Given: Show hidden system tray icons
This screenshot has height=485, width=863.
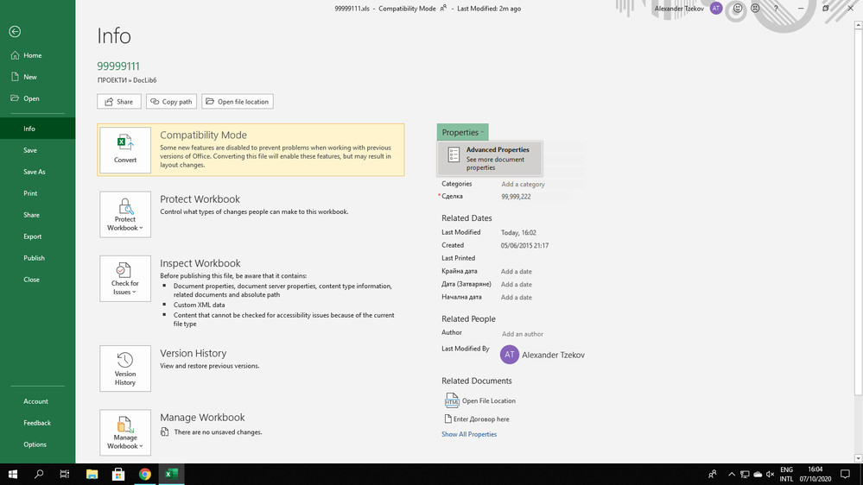Looking at the screenshot, I should coord(732,474).
